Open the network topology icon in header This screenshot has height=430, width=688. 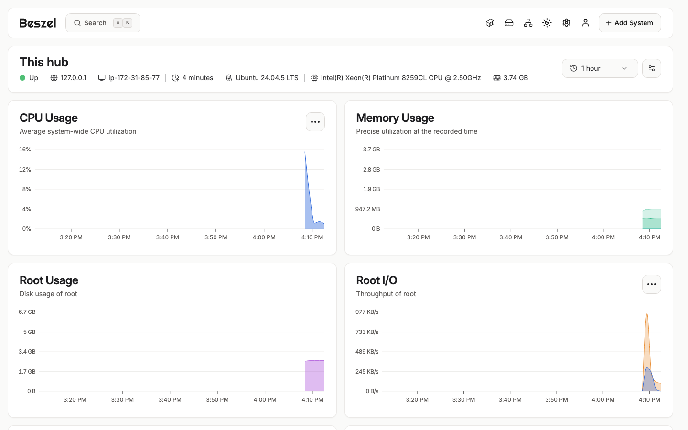(528, 23)
